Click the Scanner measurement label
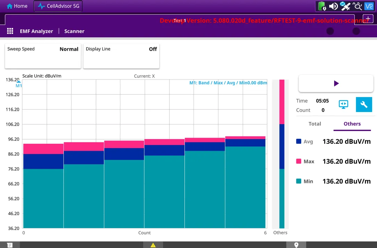This screenshot has height=248, width=377. coord(74,31)
